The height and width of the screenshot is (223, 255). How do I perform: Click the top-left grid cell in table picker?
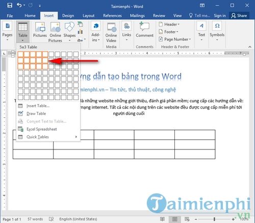tap(20, 54)
